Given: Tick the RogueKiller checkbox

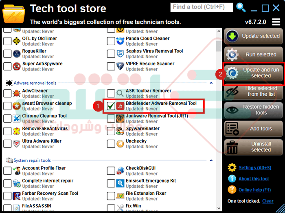Looking at the screenshot, I should 7,54.
